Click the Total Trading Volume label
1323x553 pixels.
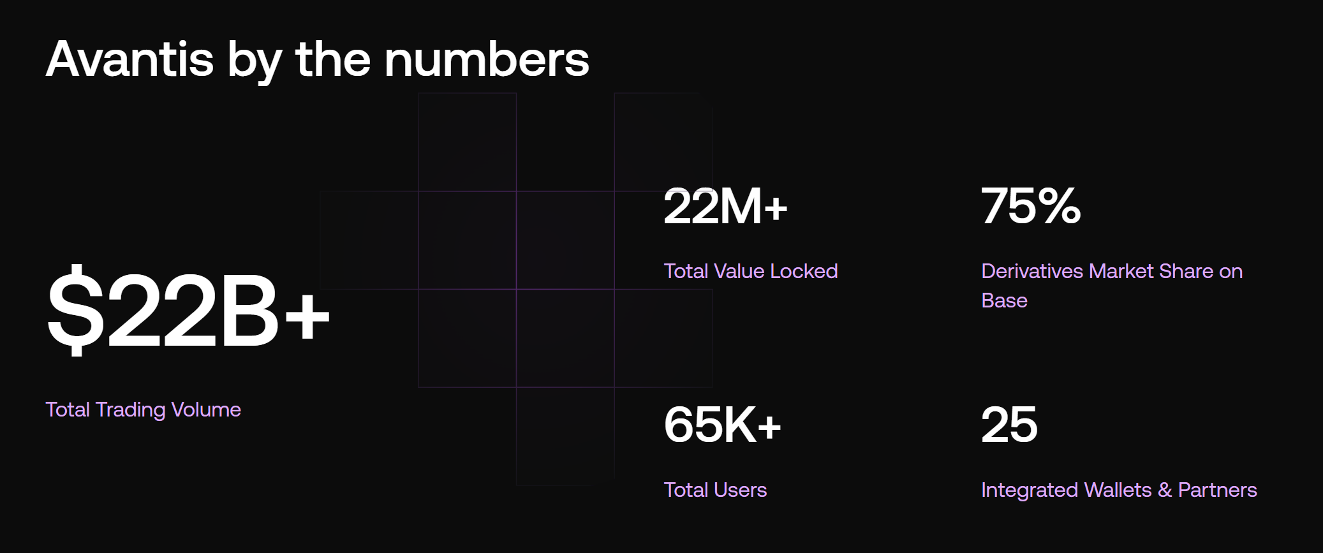[x=143, y=409]
